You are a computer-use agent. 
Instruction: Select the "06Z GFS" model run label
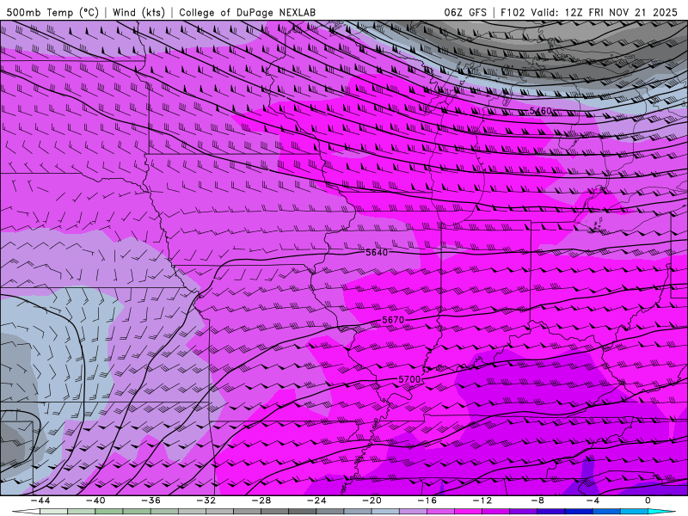click(x=465, y=12)
